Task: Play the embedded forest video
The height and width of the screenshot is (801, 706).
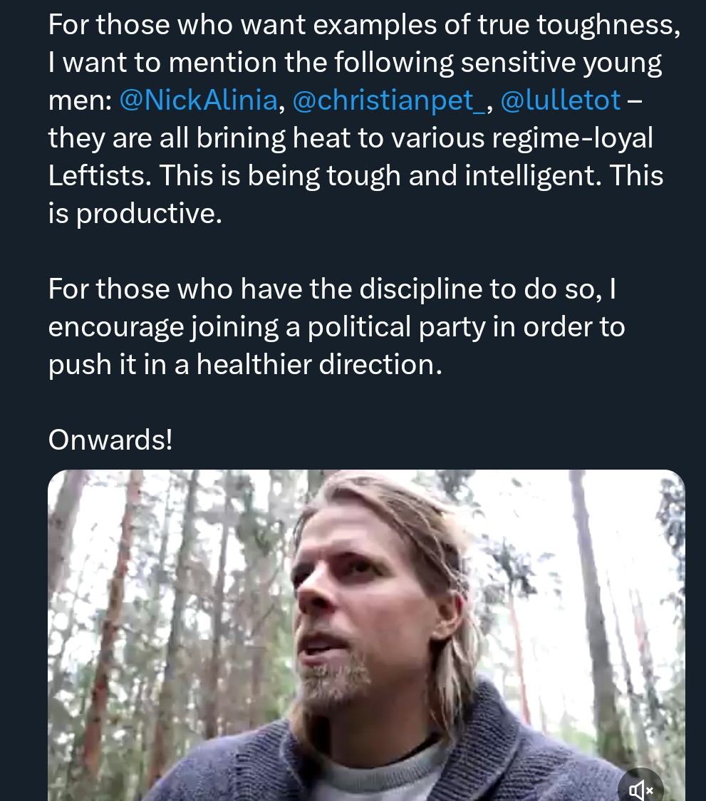Action: (x=366, y=634)
